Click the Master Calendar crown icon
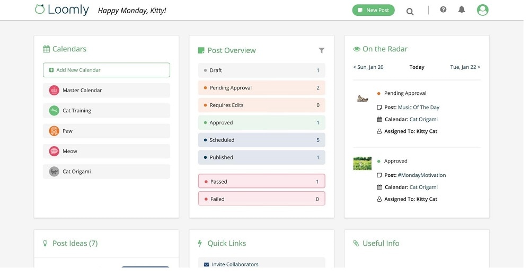530x278 pixels. pyautogui.click(x=54, y=91)
